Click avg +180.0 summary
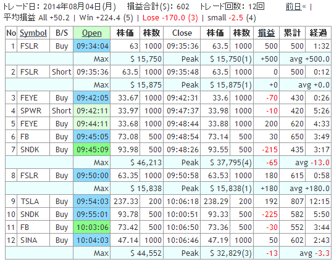The image size is (334, 262). (x=309, y=189)
